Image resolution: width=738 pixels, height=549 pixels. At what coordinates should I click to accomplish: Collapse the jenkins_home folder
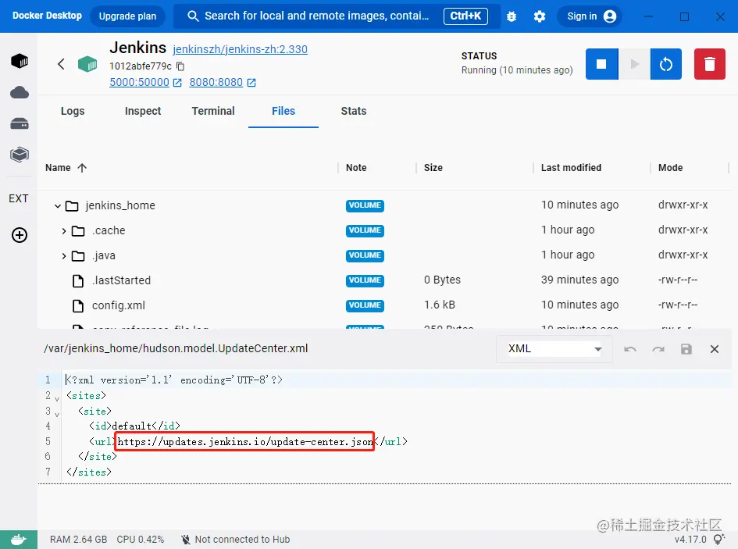coord(58,205)
